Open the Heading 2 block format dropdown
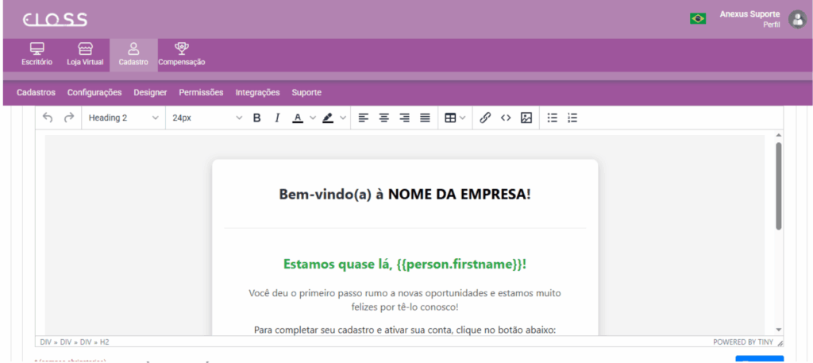 (x=122, y=118)
